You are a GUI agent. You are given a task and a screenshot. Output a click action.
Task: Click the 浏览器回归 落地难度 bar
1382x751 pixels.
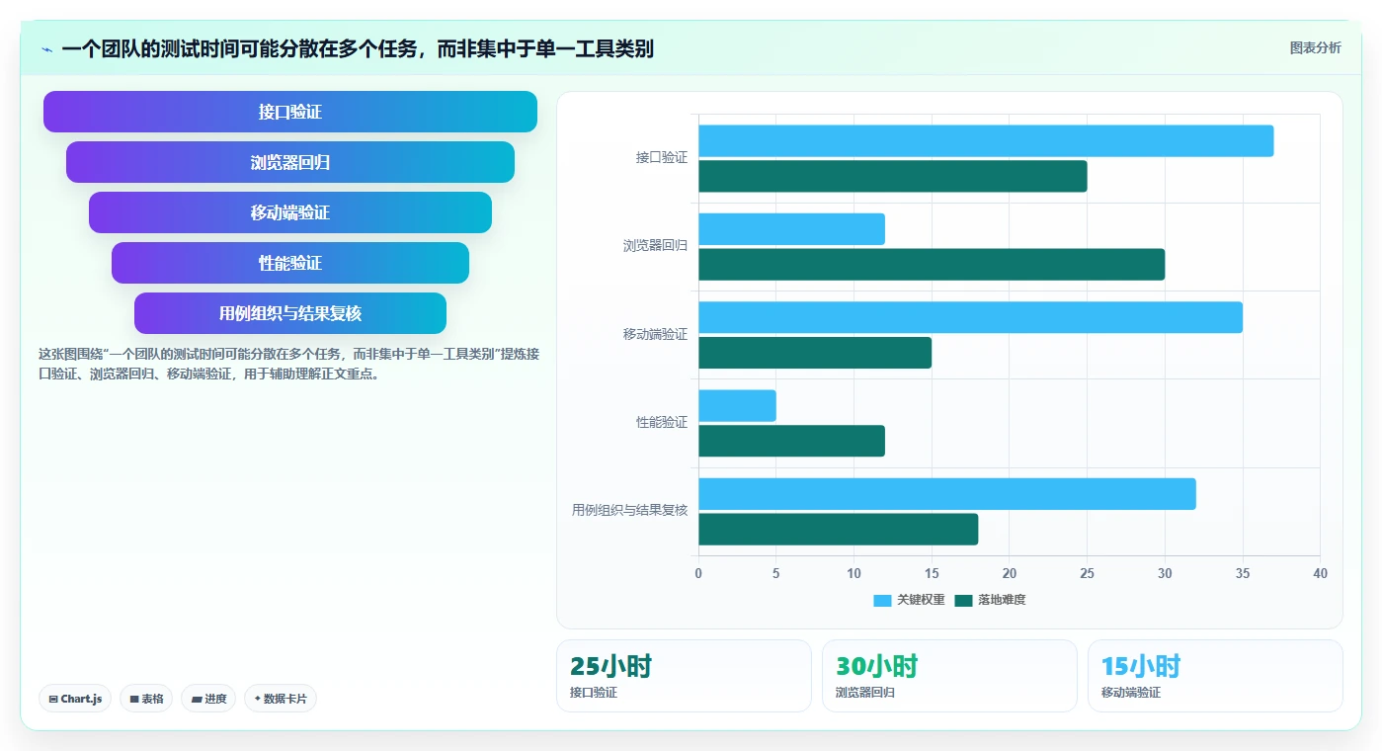(x=932, y=264)
